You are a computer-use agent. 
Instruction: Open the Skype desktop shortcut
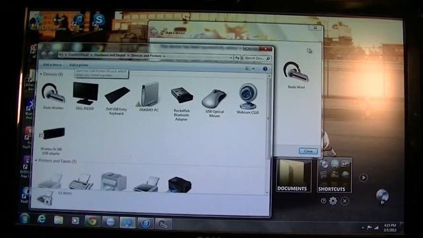98,21
